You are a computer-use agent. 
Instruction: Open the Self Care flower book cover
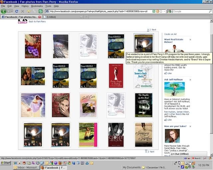click(x=88, y=105)
